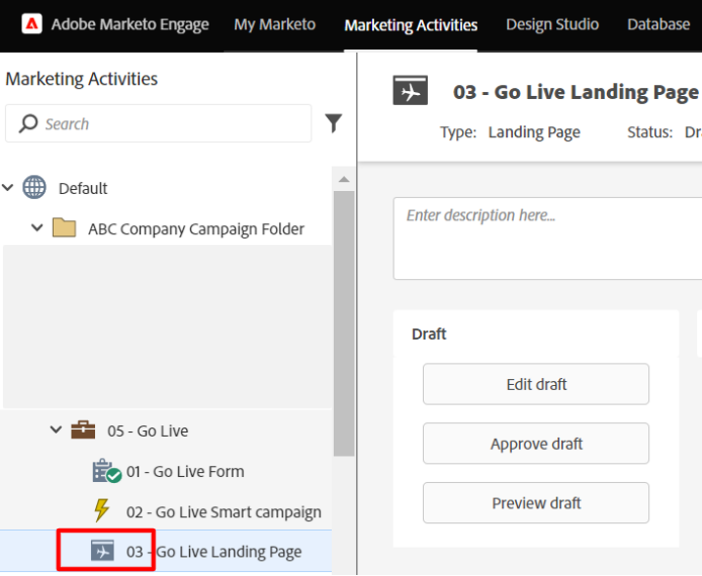The image size is (702, 576).
Task: Click the 01 - Go Live Form icon
Action: click(107, 471)
